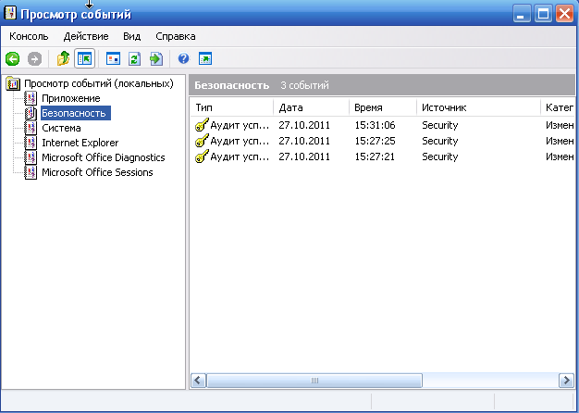This screenshot has height=413, width=579.
Task: Select the Безопасность log
Action: [76, 113]
